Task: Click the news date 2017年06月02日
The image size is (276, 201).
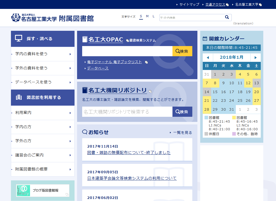Action: (103, 198)
